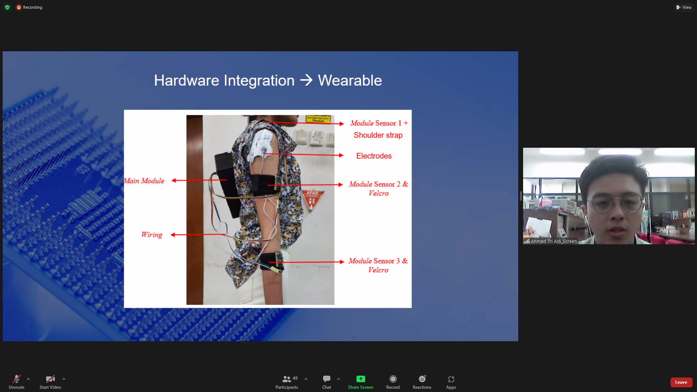Expand video options arrow beside Start Video
Image resolution: width=697 pixels, height=392 pixels.
coord(64,379)
